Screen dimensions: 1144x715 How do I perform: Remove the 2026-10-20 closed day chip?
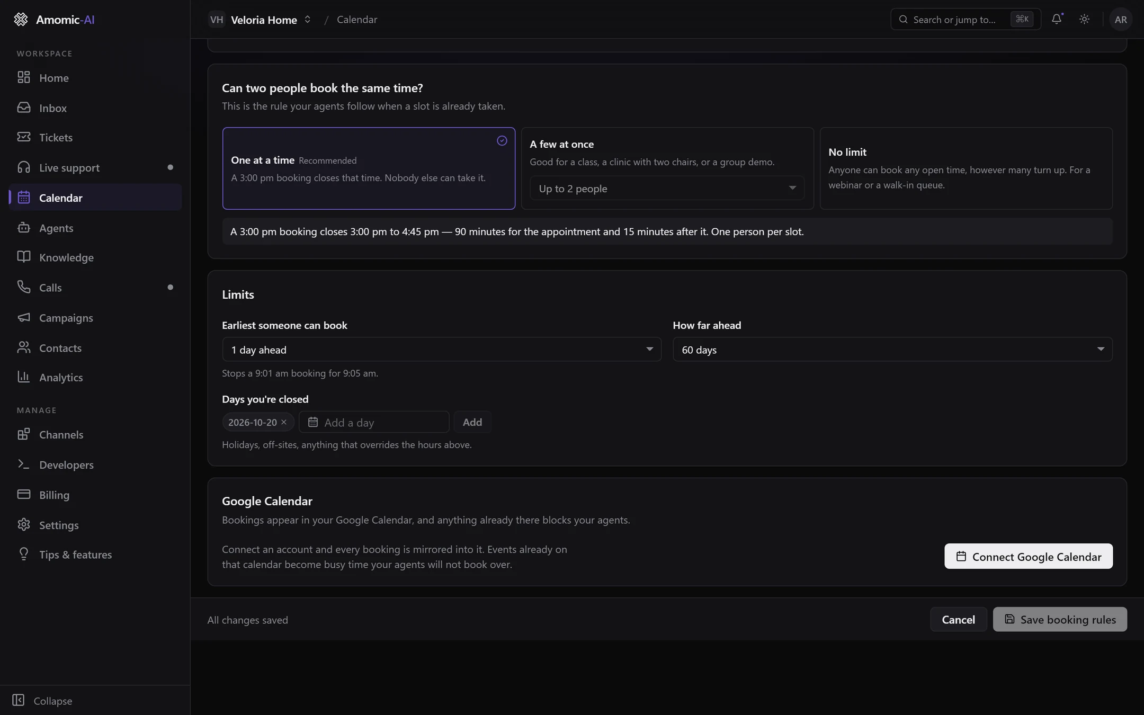[x=284, y=422]
